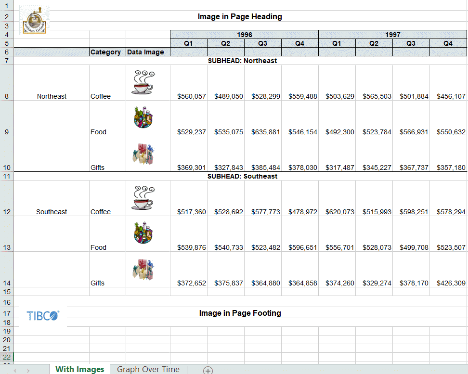
Task: Click SUBHEAD: Northeast row
Action: point(240,61)
